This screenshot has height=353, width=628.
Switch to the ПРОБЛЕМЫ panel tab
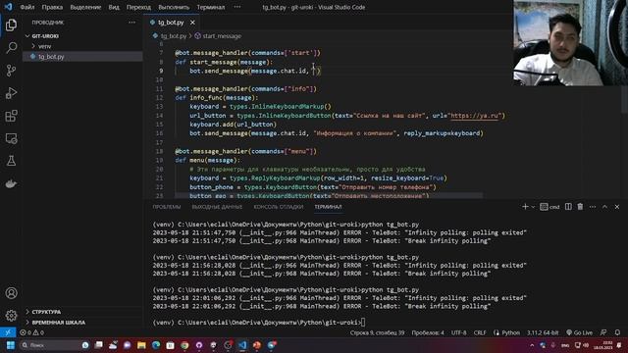167,207
